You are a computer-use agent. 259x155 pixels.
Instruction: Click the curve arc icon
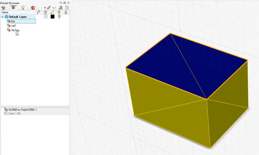pos(54,8)
